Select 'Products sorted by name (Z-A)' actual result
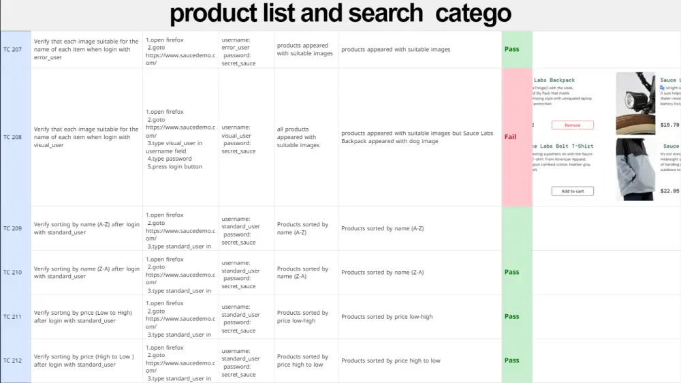The image size is (681, 383). tap(383, 273)
